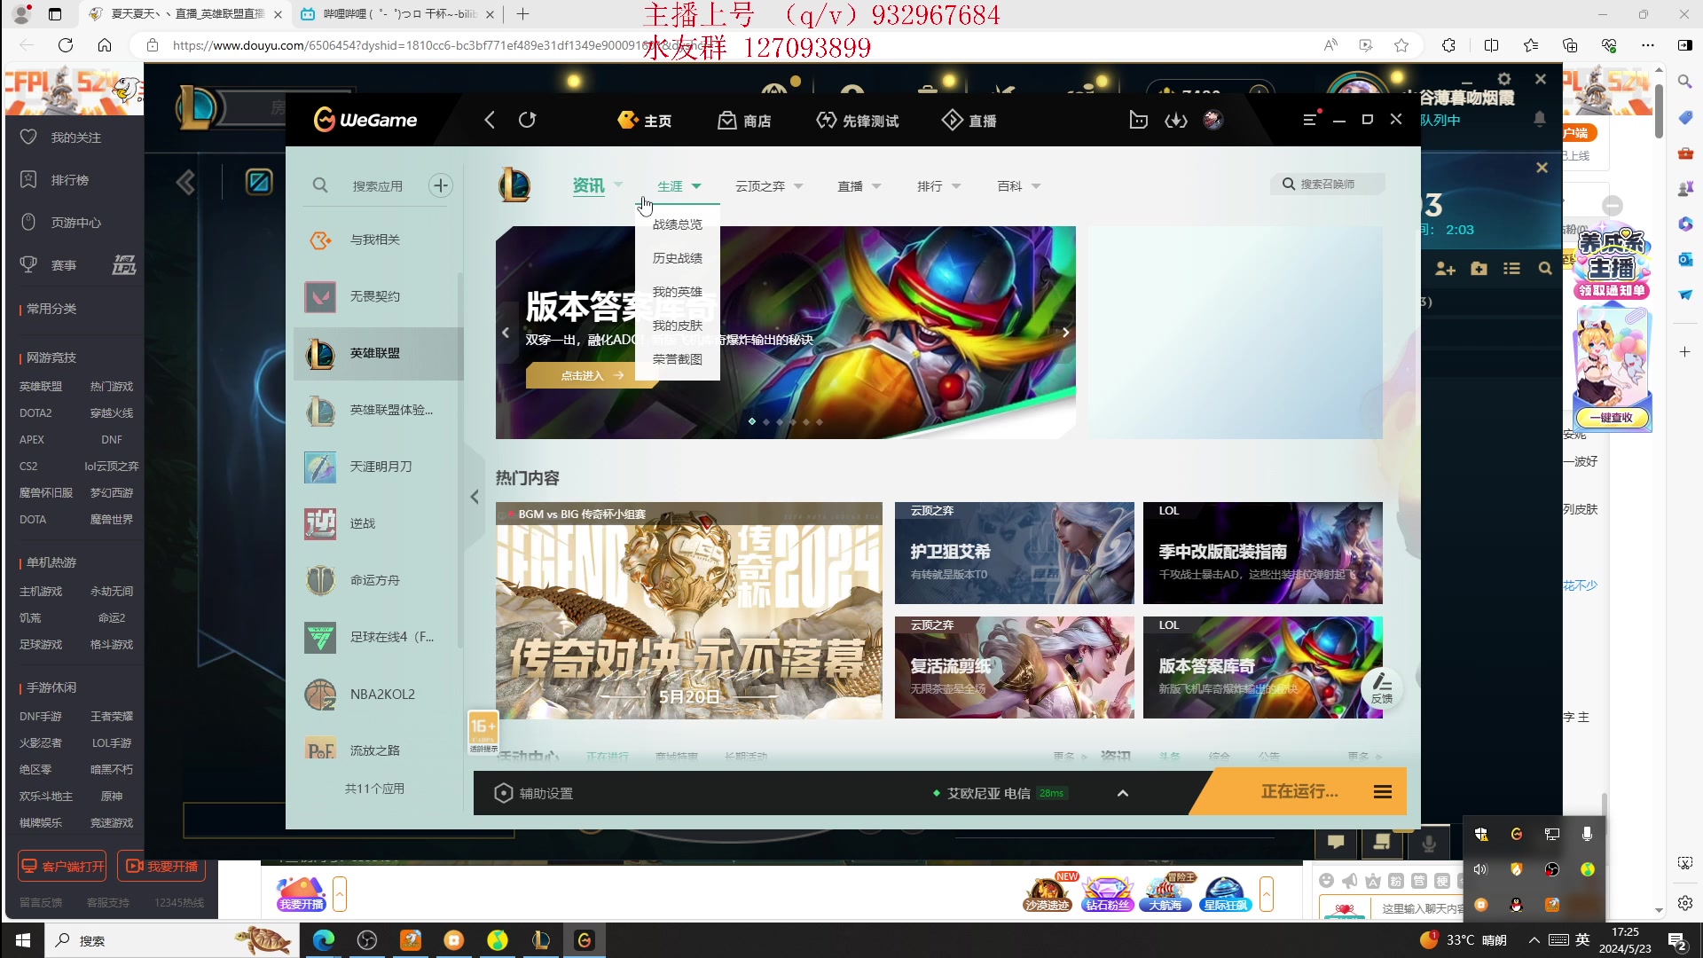
Task: Click the search icon in app sidebar
Action: coord(320,185)
